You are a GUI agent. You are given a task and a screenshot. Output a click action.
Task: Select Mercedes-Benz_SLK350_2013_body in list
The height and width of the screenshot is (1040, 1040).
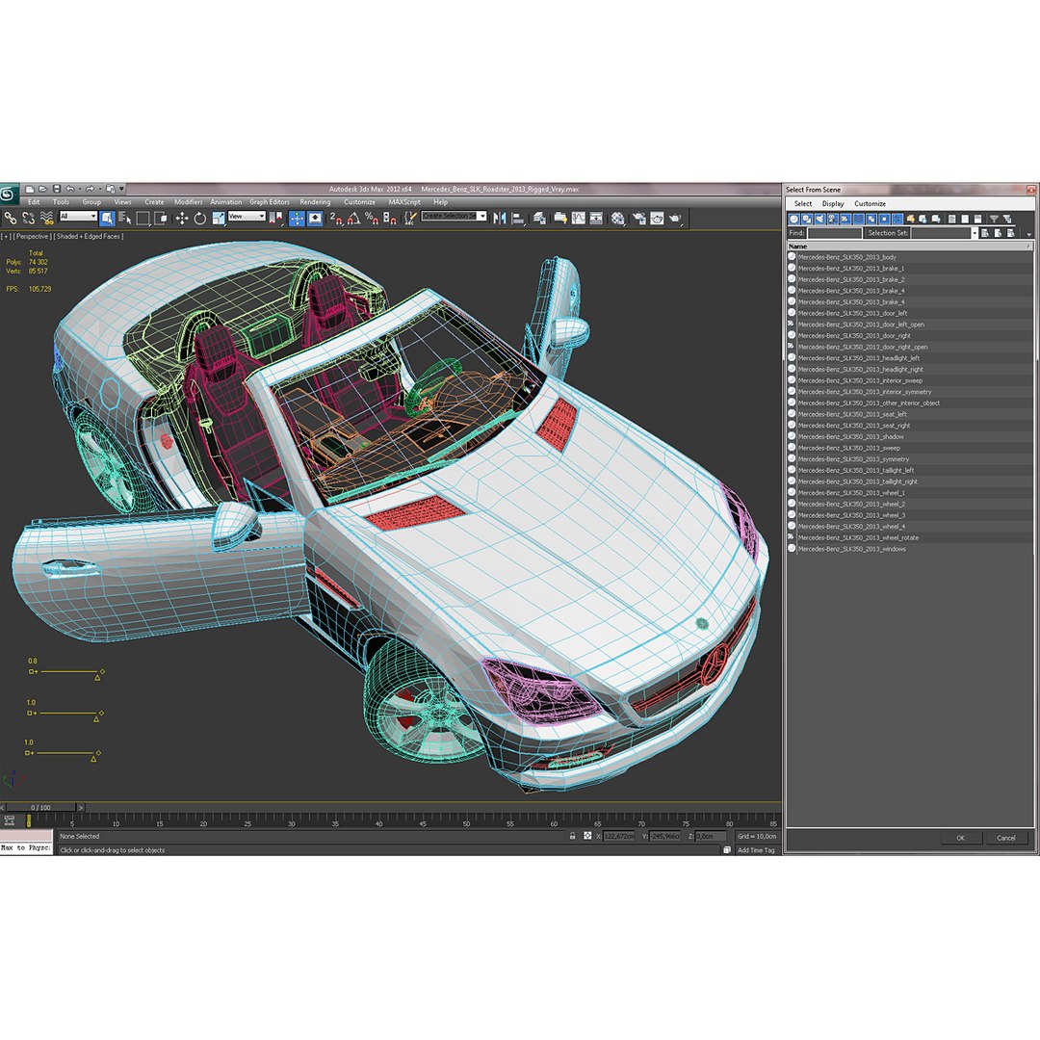pyautogui.click(x=847, y=257)
